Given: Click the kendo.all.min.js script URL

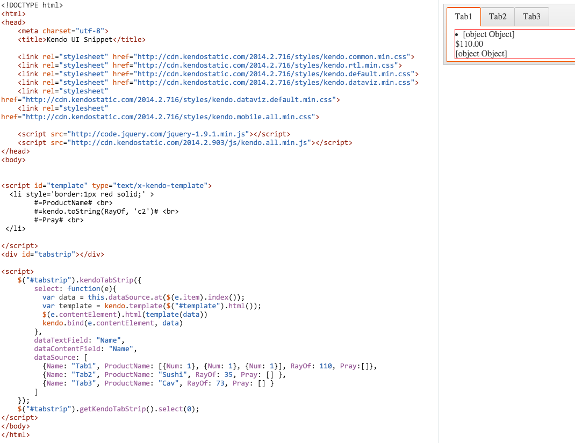Looking at the screenshot, I should point(189,142).
